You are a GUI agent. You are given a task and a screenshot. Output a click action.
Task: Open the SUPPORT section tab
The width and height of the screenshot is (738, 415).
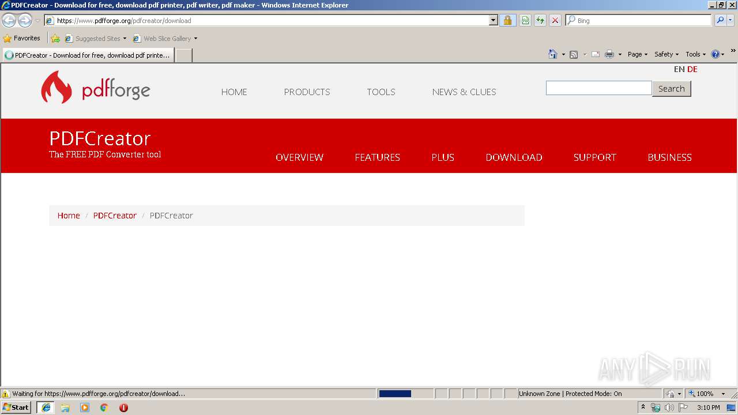(x=594, y=157)
